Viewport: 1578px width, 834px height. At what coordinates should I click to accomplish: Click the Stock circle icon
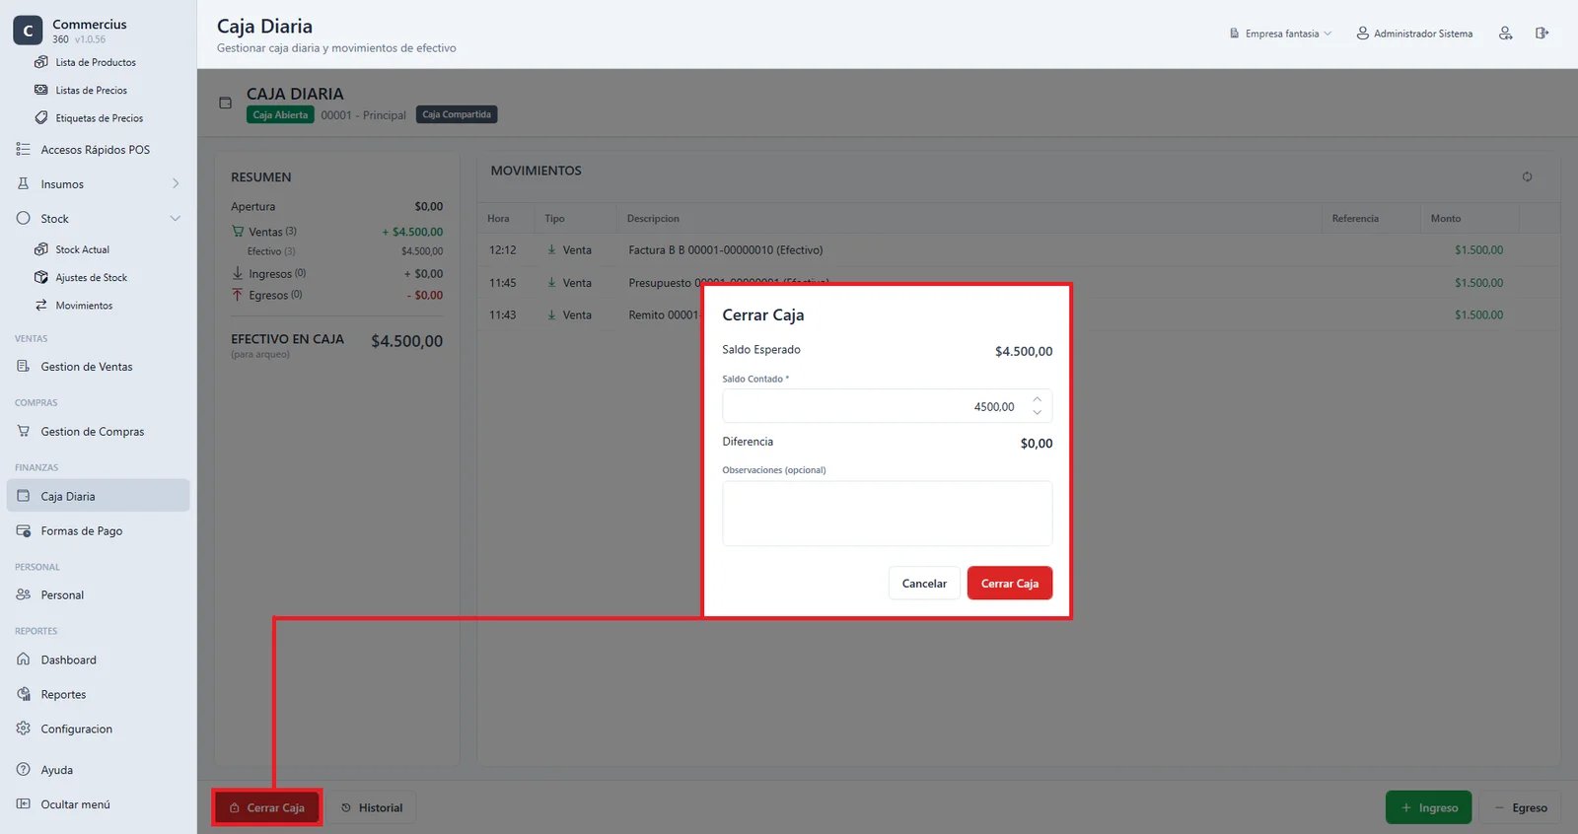(23, 219)
